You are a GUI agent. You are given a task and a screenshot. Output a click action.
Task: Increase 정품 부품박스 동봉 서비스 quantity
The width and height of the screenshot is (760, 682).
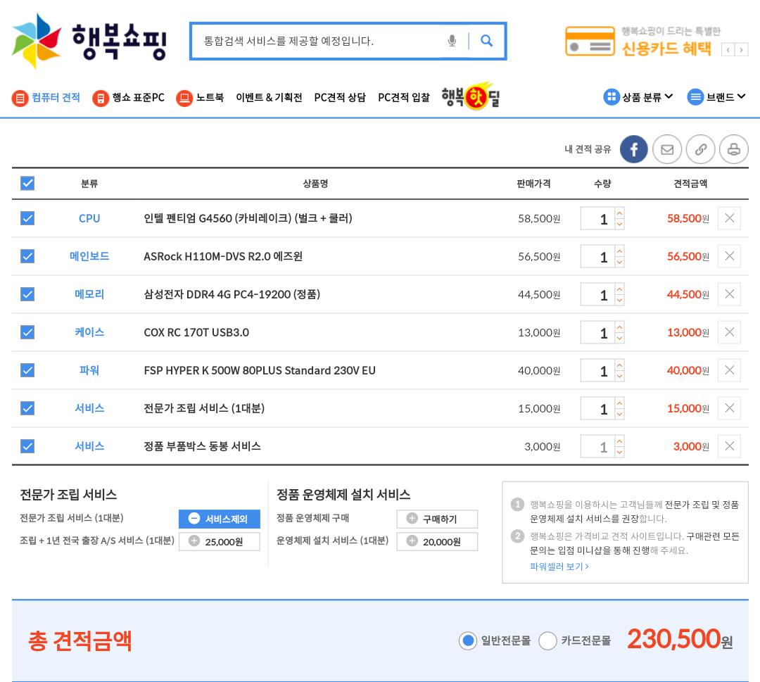click(x=619, y=441)
